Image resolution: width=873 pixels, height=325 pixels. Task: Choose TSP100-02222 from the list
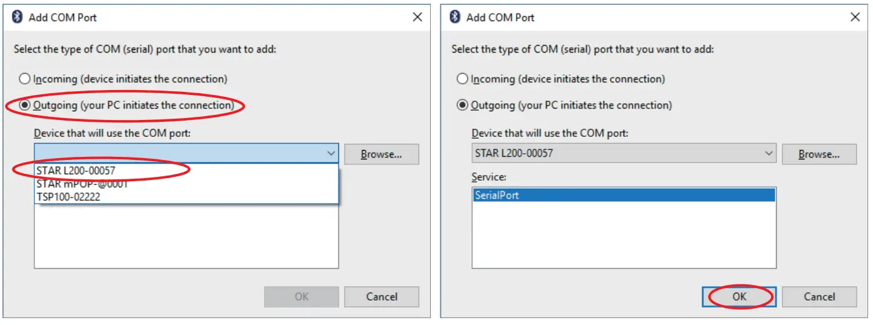(x=186, y=196)
